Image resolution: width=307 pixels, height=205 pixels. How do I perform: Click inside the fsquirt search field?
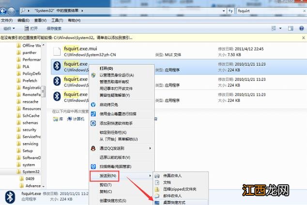pos(269,11)
